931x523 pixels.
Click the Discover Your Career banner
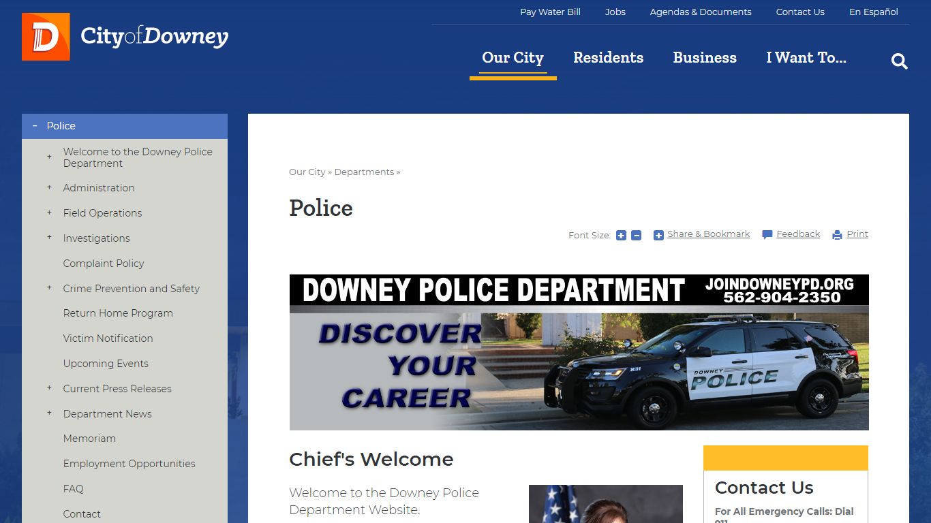[x=579, y=352]
